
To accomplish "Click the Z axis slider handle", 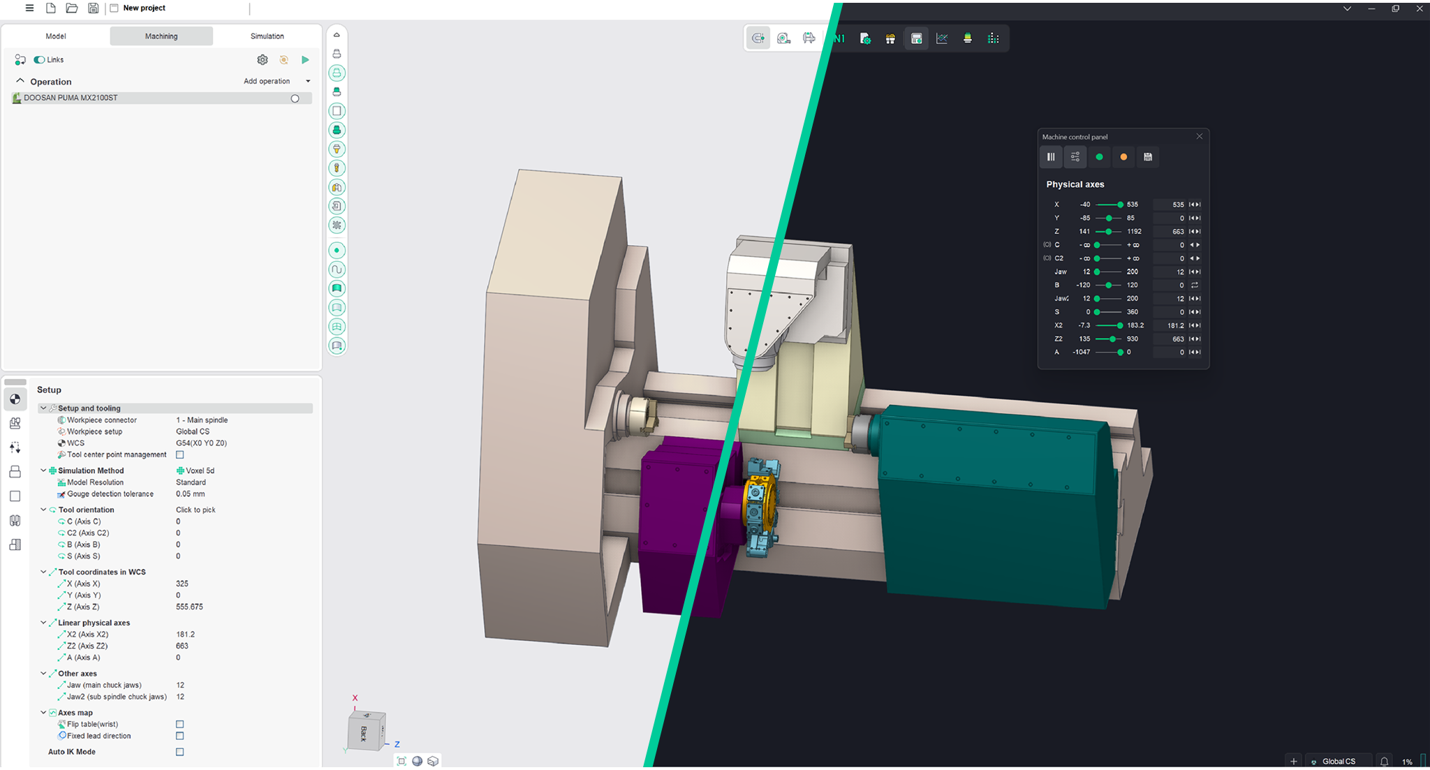I will [1108, 231].
